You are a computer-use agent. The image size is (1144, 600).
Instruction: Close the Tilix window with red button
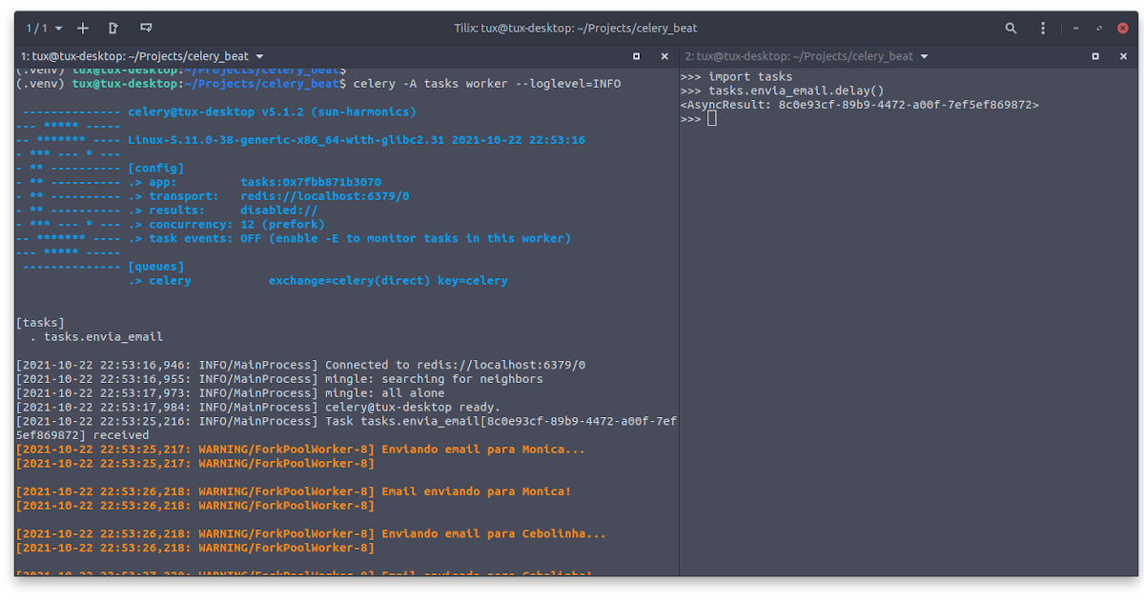tap(1122, 29)
